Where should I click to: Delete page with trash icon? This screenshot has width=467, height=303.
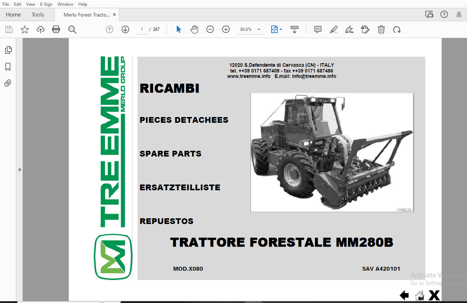pyautogui.click(x=381, y=29)
